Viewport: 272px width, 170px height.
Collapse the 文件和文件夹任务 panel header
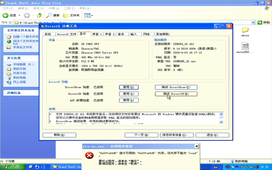[x=21, y=30]
